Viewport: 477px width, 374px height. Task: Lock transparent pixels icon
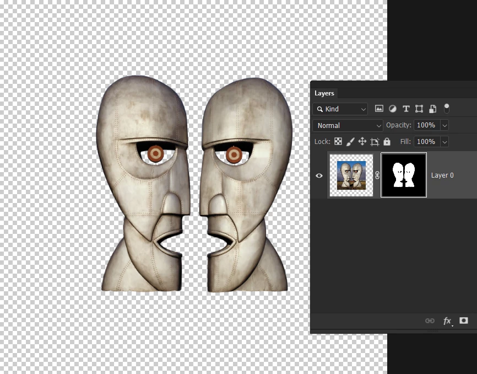coord(338,141)
